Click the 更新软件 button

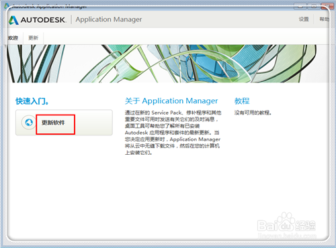click(x=64, y=123)
